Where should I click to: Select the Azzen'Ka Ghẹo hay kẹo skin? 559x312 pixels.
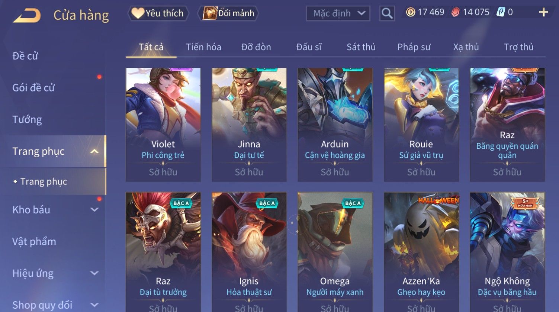click(x=421, y=252)
